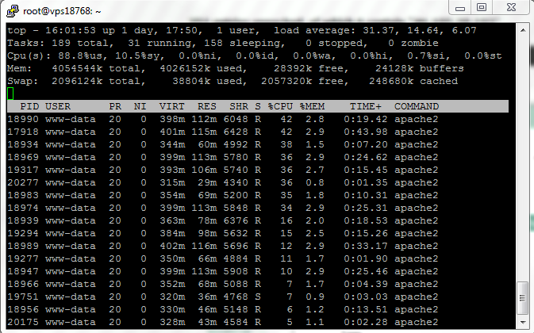Viewport: 534px width, 333px height.
Task: Click PID 18990 in the process list
Action: click(23, 120)
